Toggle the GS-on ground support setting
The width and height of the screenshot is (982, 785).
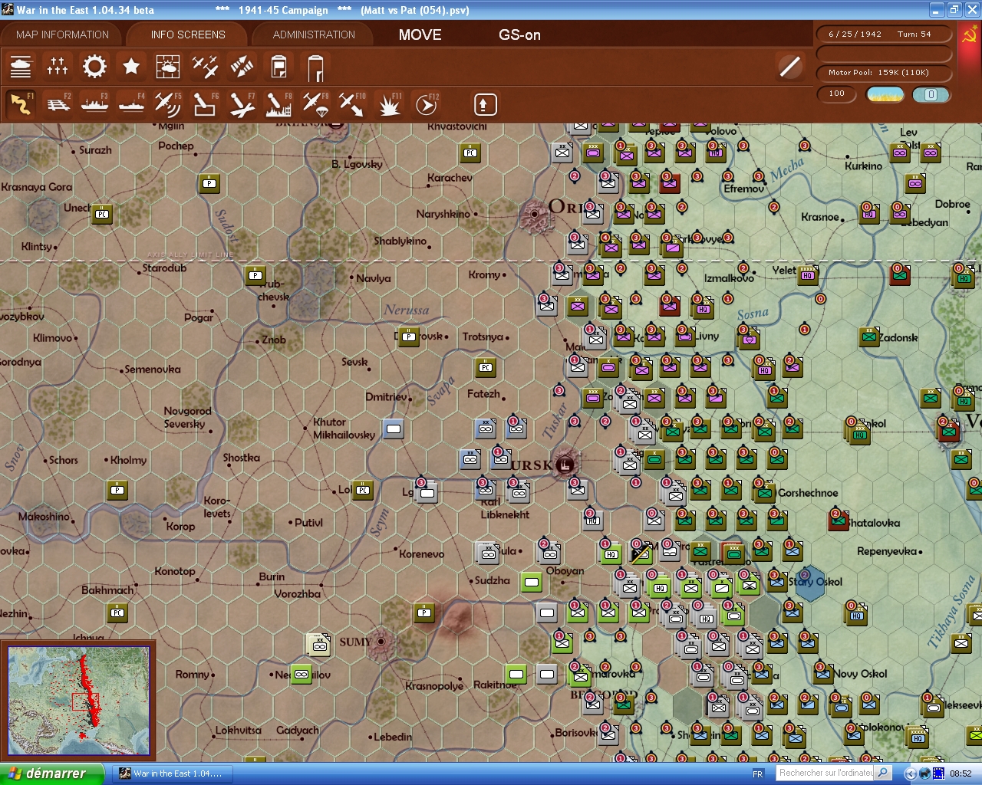[x=519, y=34]
